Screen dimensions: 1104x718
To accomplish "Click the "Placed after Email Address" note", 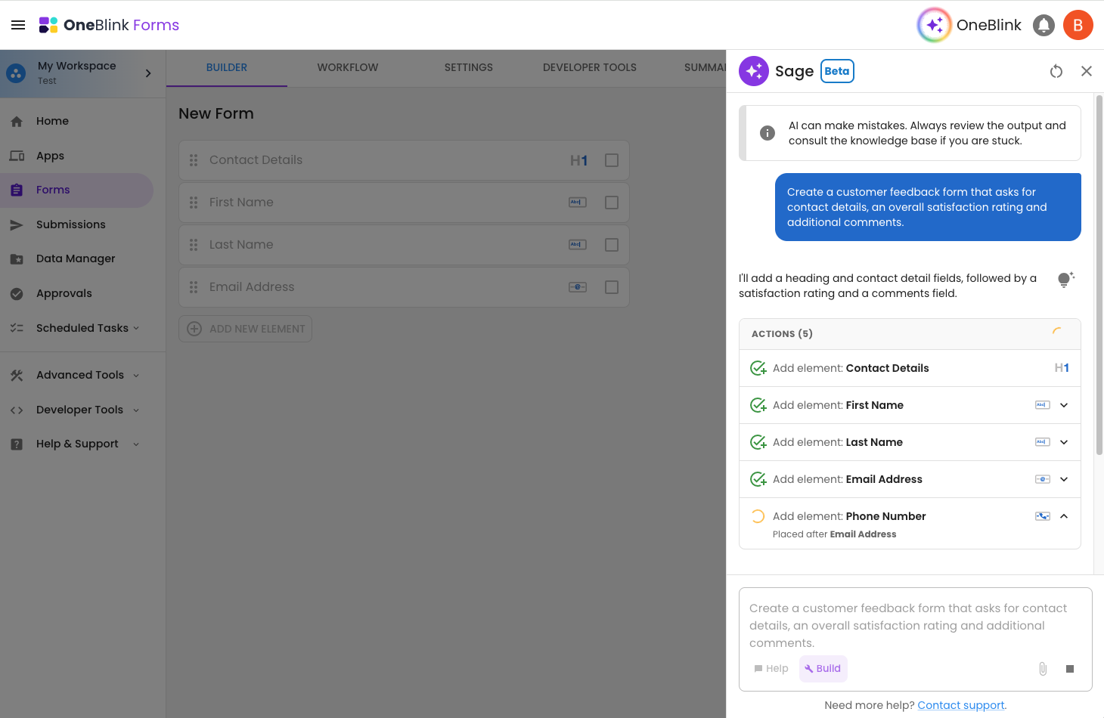I will coord(834,534).
